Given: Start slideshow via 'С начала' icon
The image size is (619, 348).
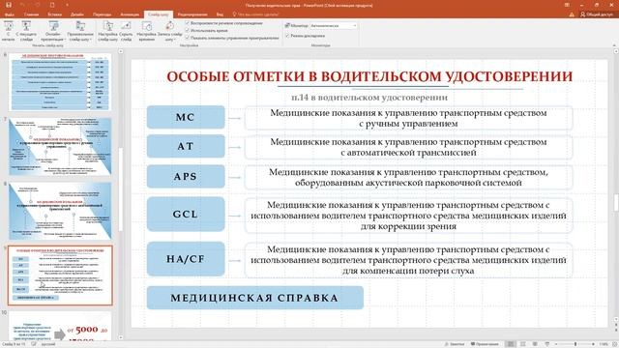Looking at the screenshot, I should pyautogui.click(x=9, y=32).
